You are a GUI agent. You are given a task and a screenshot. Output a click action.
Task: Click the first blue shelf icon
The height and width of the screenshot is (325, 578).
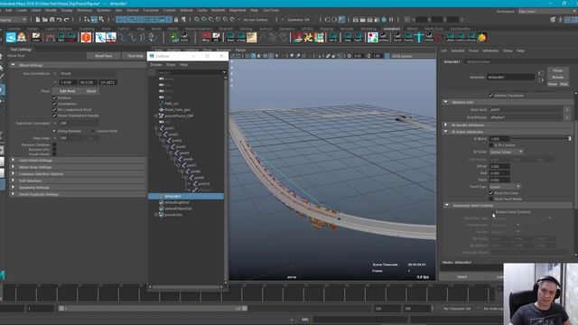[11, 37]
